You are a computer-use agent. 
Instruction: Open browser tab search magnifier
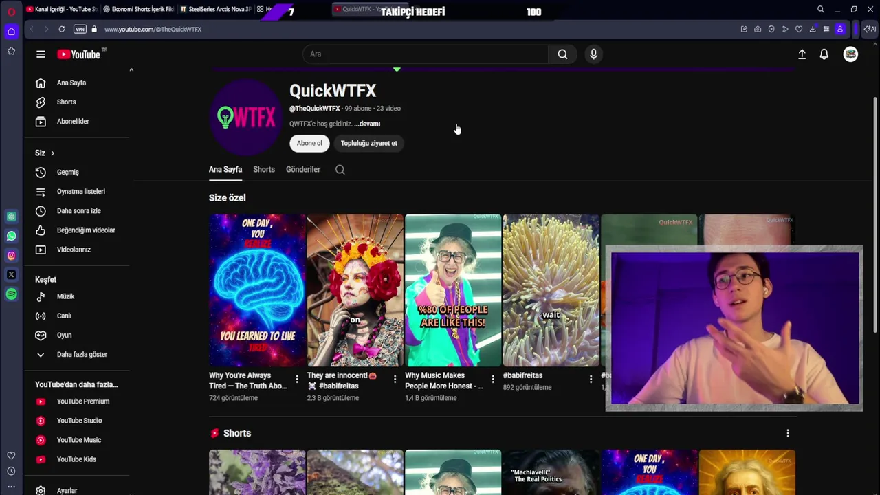[821, 10]
